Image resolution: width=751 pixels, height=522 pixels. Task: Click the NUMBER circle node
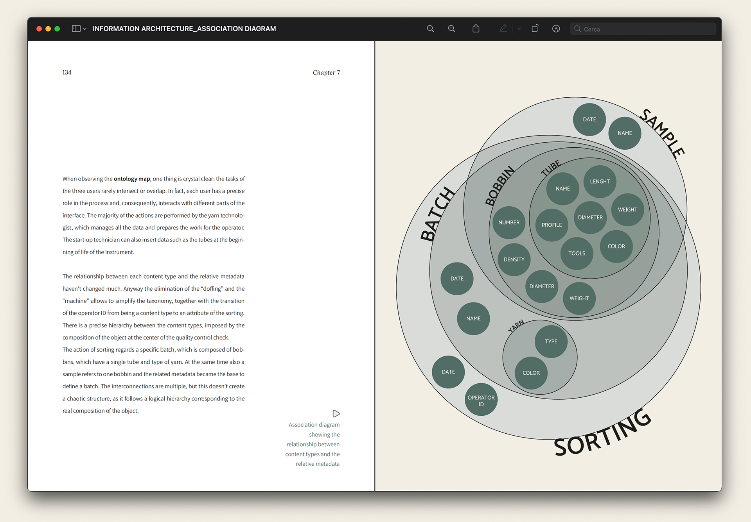pyautogui.click(x=509, y=222)
